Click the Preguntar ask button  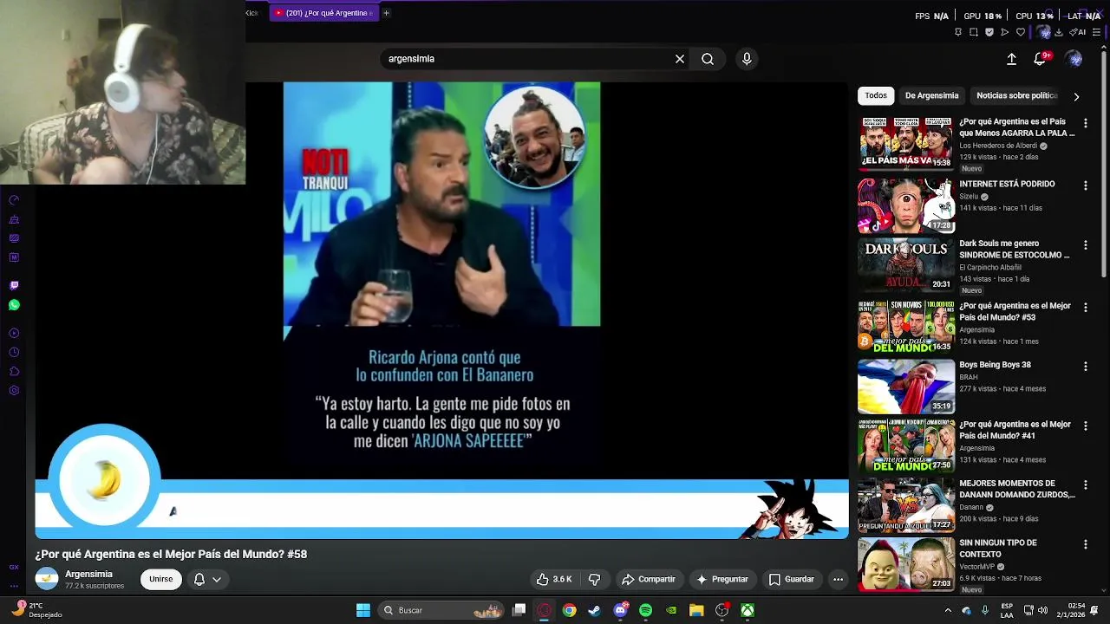[721, 579]
